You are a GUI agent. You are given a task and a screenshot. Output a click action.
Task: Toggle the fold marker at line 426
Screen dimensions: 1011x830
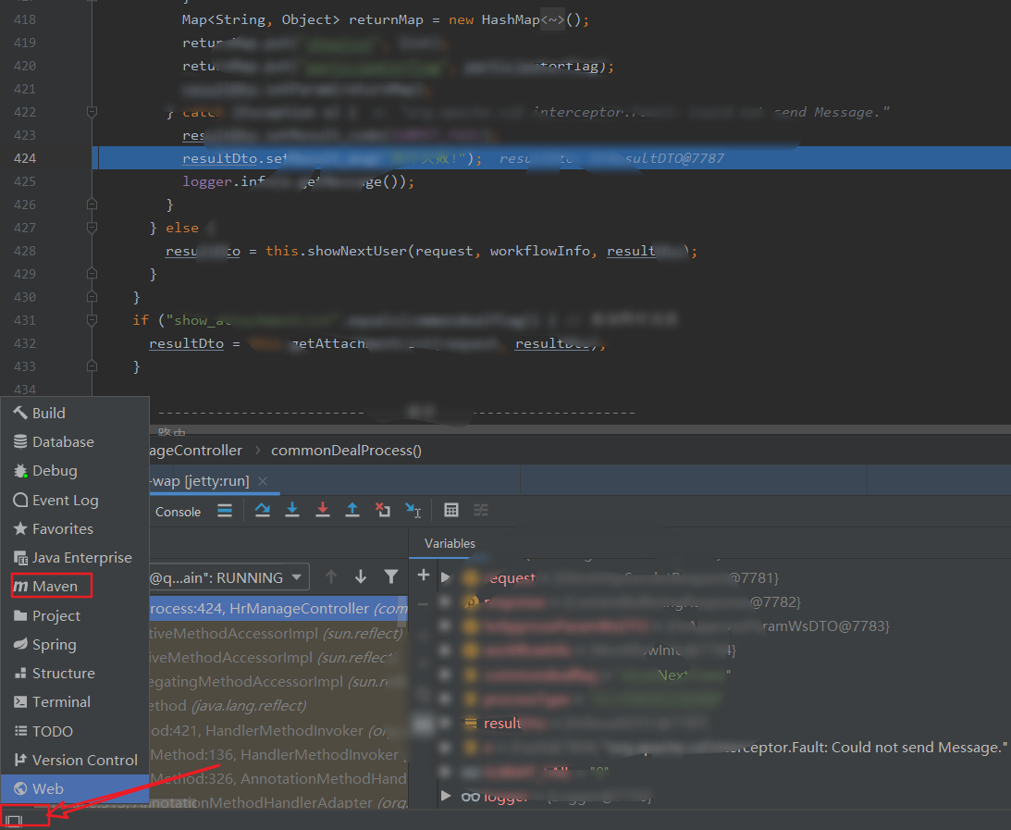(92, 204)
